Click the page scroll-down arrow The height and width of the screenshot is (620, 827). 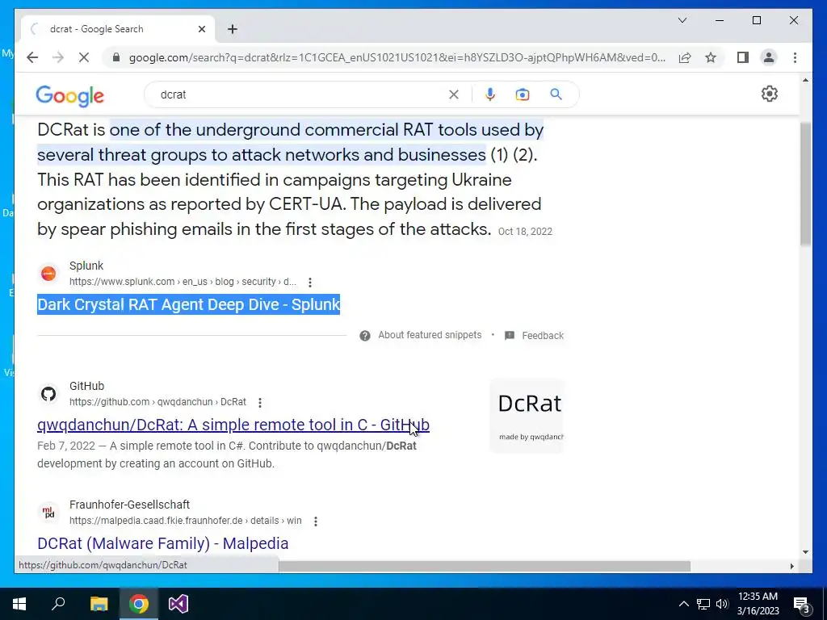pyautogui.click(x=805, y=552)
